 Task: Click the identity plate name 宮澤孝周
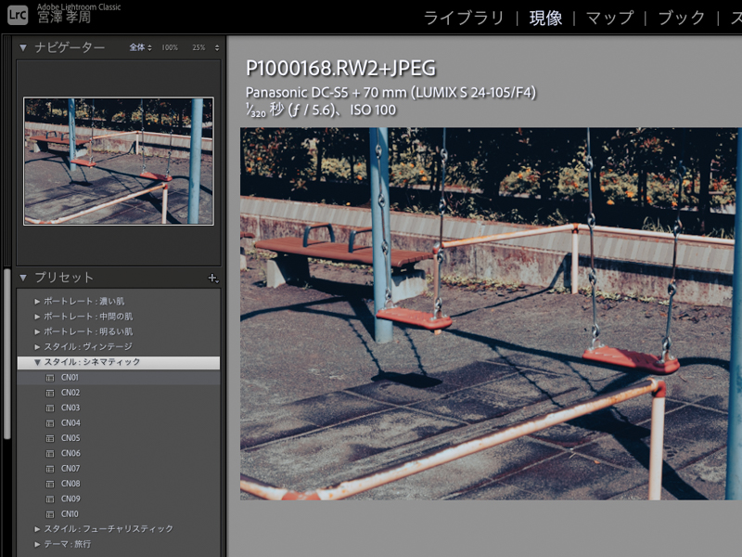[64, 18]
